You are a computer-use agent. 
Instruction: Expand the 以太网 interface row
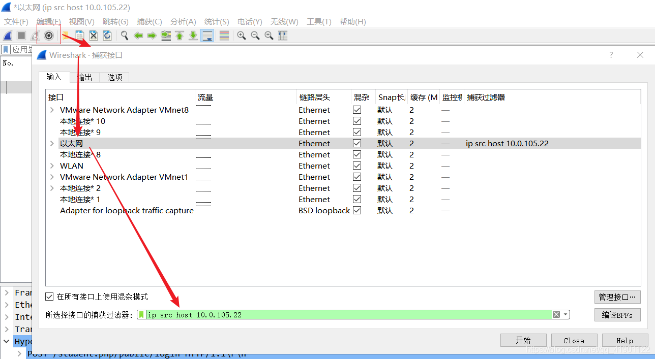tap(52, 143)
